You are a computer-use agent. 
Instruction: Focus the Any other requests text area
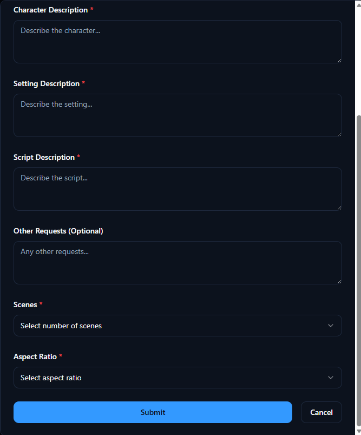click(x=178, y=263)
